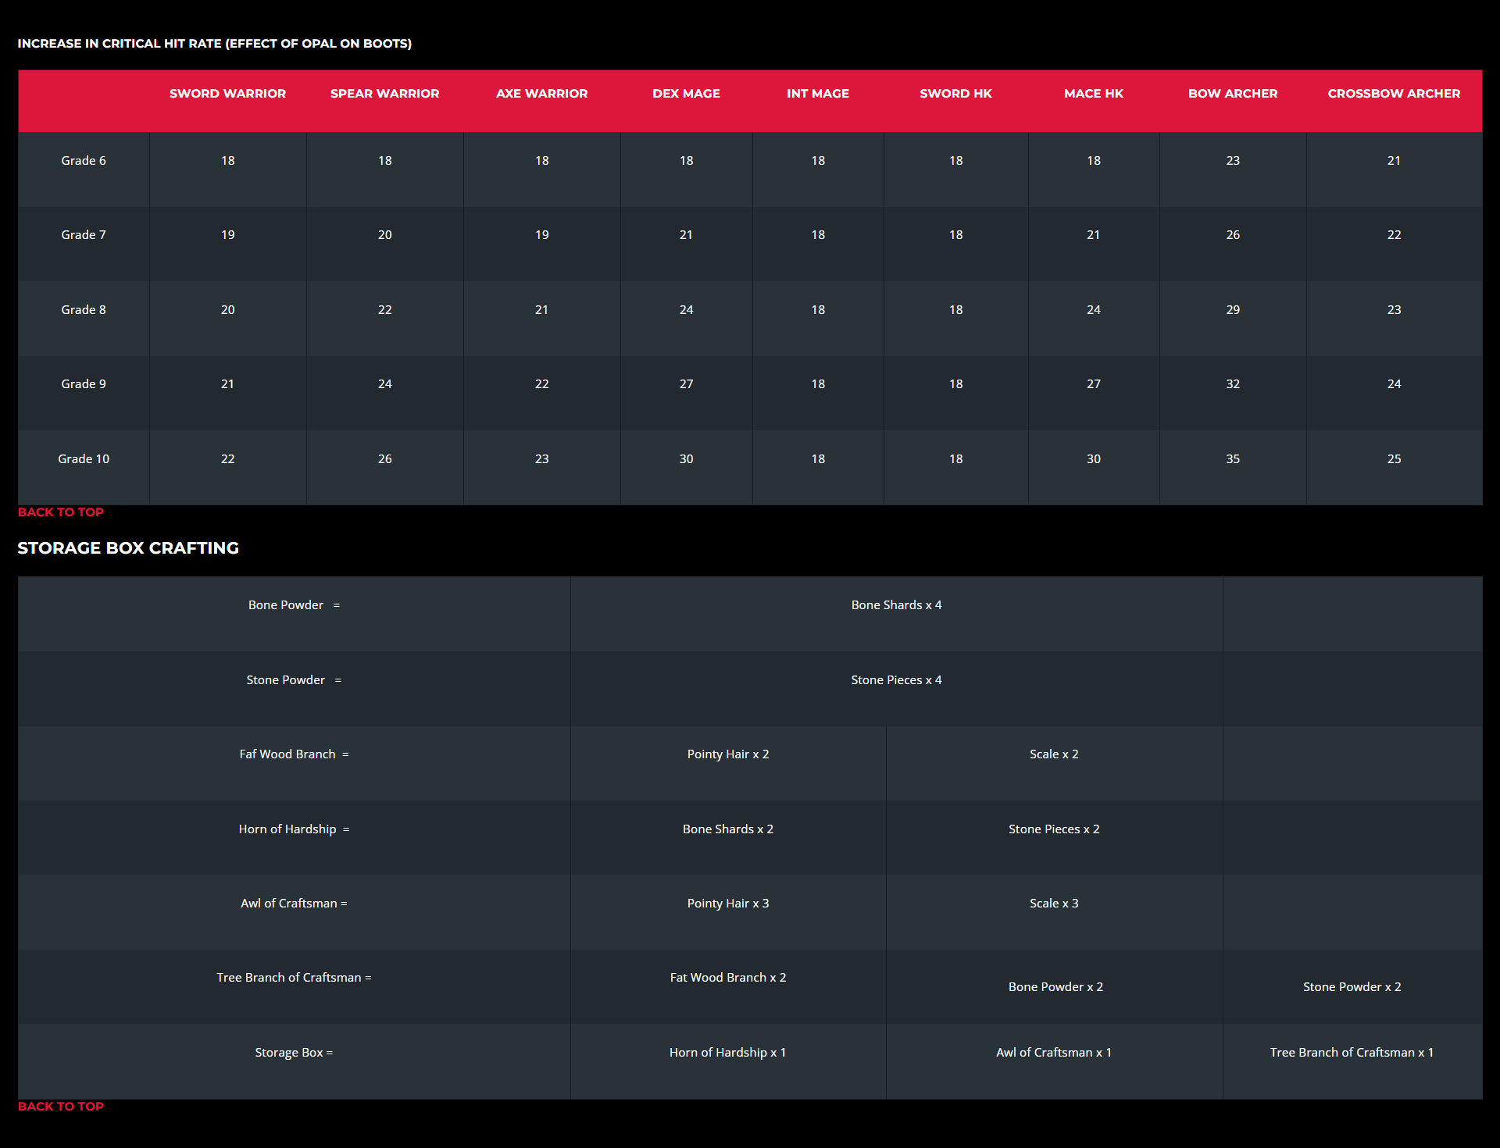Click the Tree Branch of Craftsman x 1 cell
Screen dimensions: 1500x1148
coord(1351,1053)
